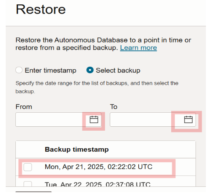216x193 pixels.
Task: Select the Enter timestamp radio button
Action: pyautogui.click(x=19, y=70)
